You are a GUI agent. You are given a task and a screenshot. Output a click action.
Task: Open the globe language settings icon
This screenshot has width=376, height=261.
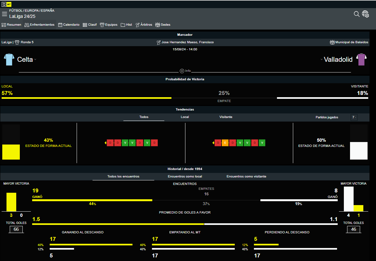(x=366, y=14)
